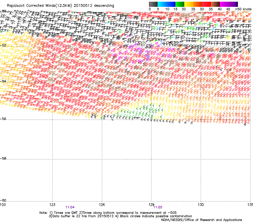253x222 pixels.
Task: Click the purple '11:04' time label
Action: pyautogui.click(x=70, y=207)
